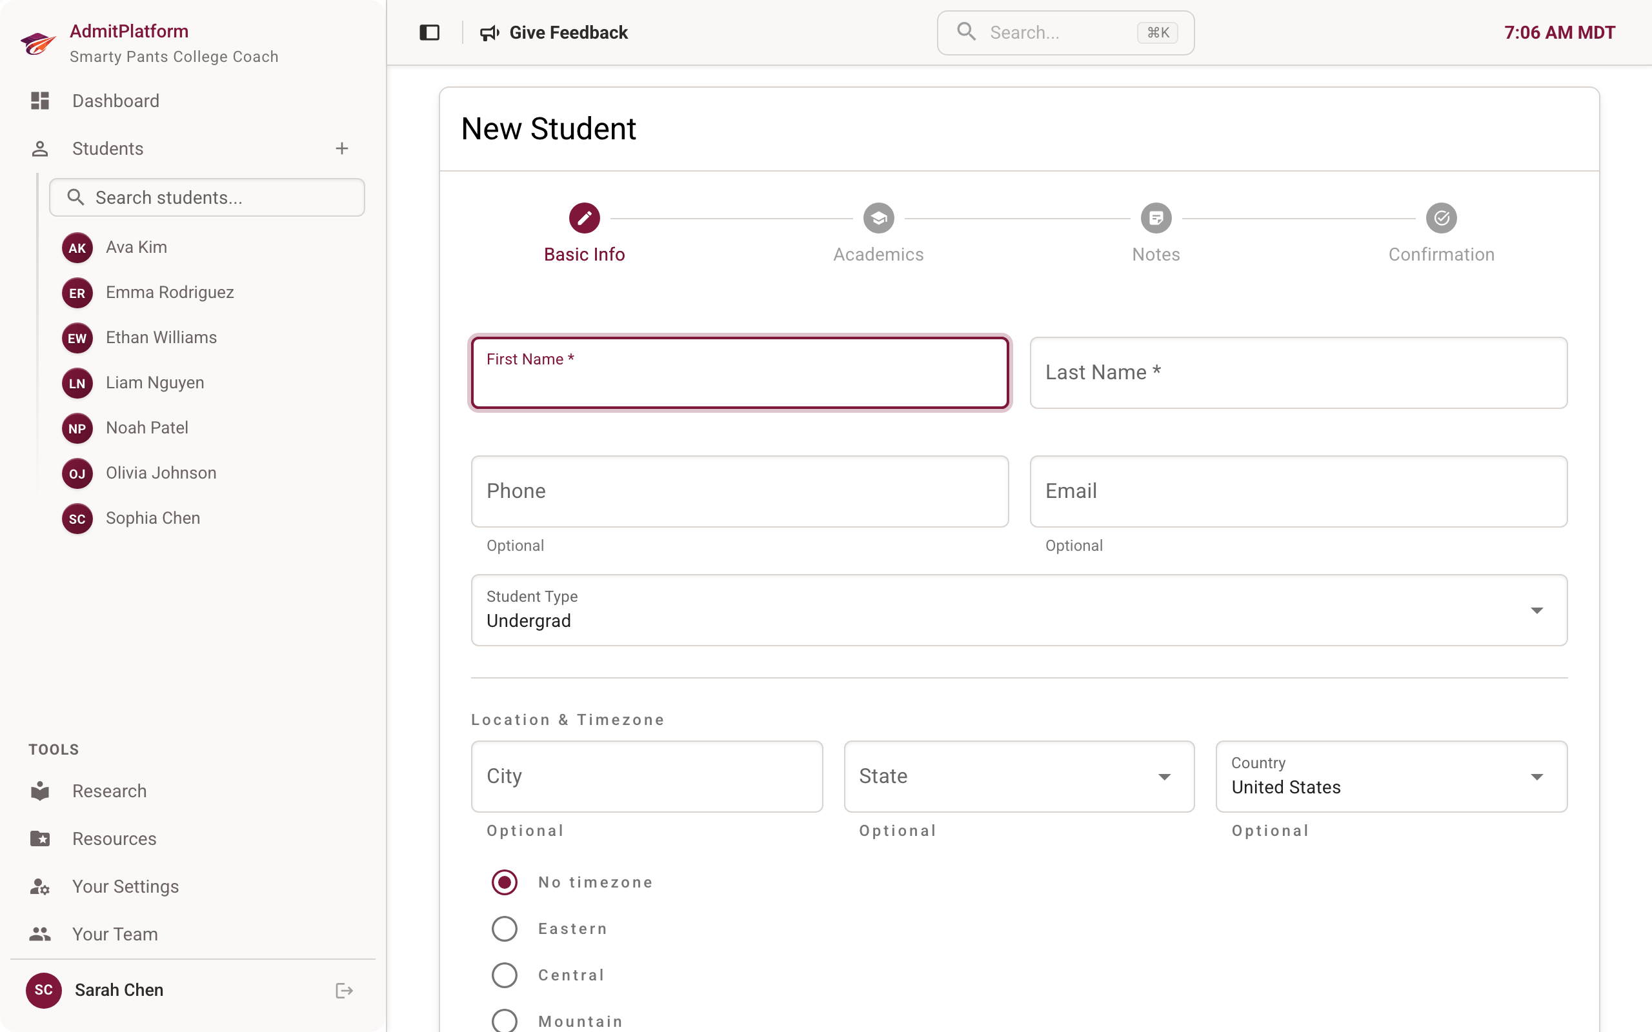This screenshot has width=1652, height=1032.
Task: Add a new student with the plus icon
Action: pos(341,148)
